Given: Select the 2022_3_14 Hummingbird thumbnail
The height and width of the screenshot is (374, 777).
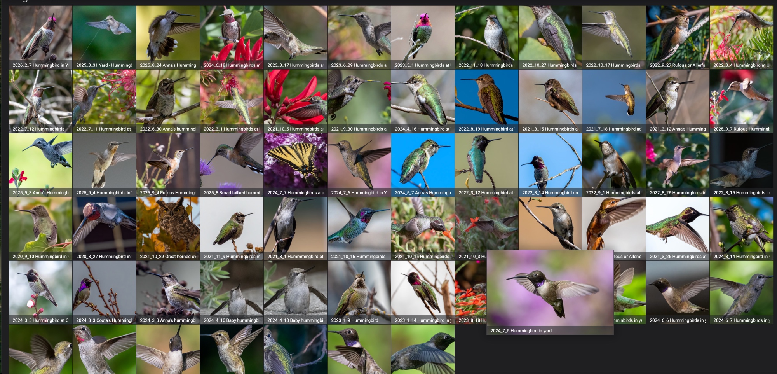Looking at the screenshot, I should (550, 161).
